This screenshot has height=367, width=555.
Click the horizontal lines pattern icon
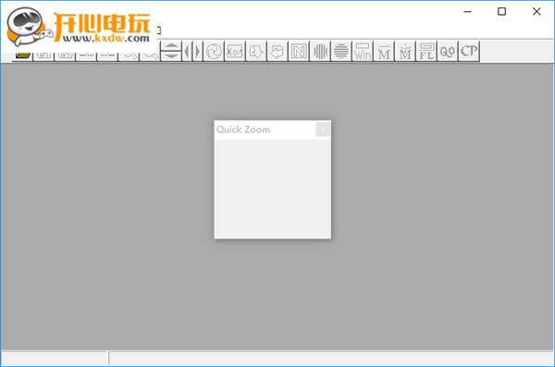(x=341, y=52)
